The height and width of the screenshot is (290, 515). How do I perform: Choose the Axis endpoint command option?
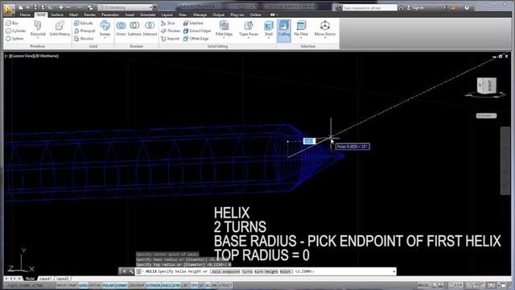pyautogui.click(x=225, y=271)
